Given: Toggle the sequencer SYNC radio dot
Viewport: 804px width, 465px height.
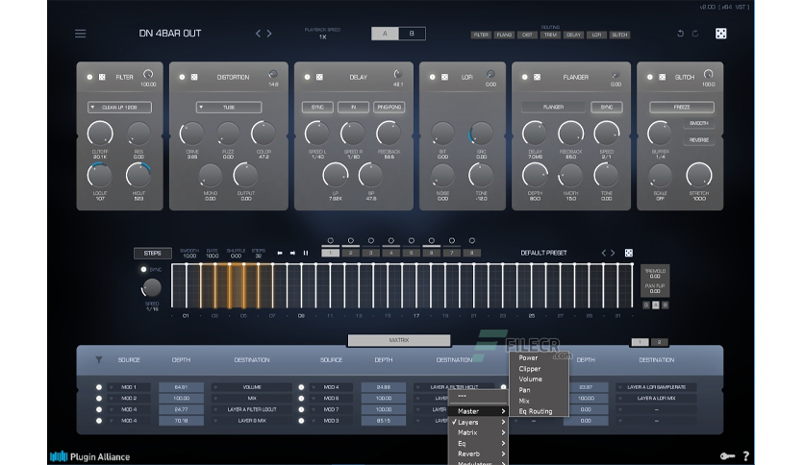Looking at the screenshot, I should tap(143, 269).
